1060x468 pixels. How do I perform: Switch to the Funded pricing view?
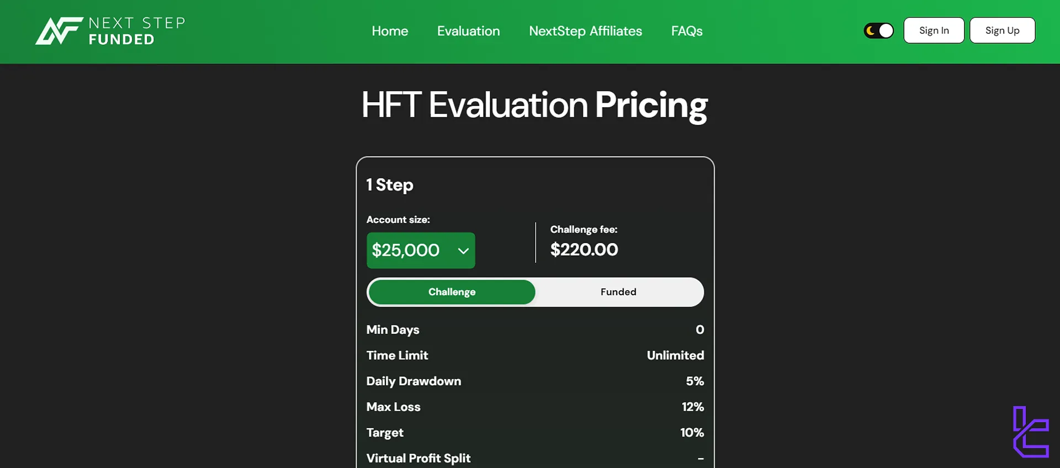pyautogui.click(x=618, y=292)
